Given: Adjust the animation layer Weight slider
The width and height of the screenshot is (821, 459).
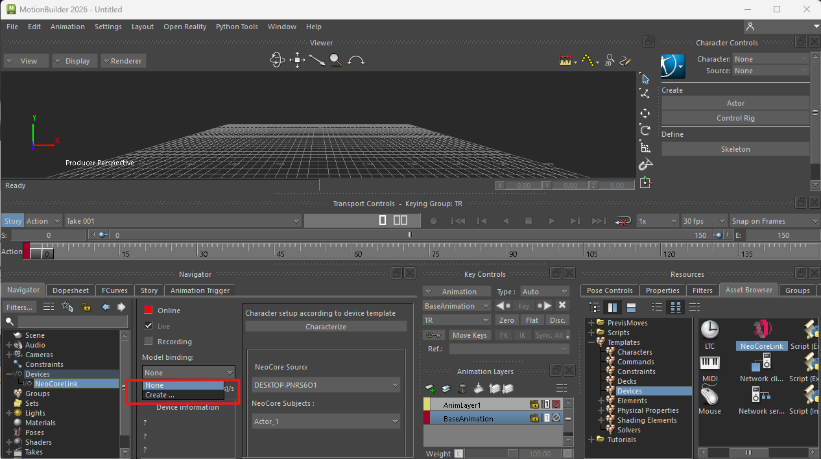Looking at the screenshot, I should pyautogui.click(x=512, y=454).
